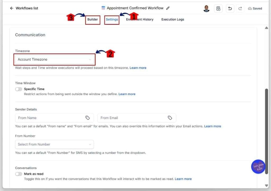Edit workflow name with the pencil icon
The height and width of the screenshot is (191, 271).
tap(168, 8)
